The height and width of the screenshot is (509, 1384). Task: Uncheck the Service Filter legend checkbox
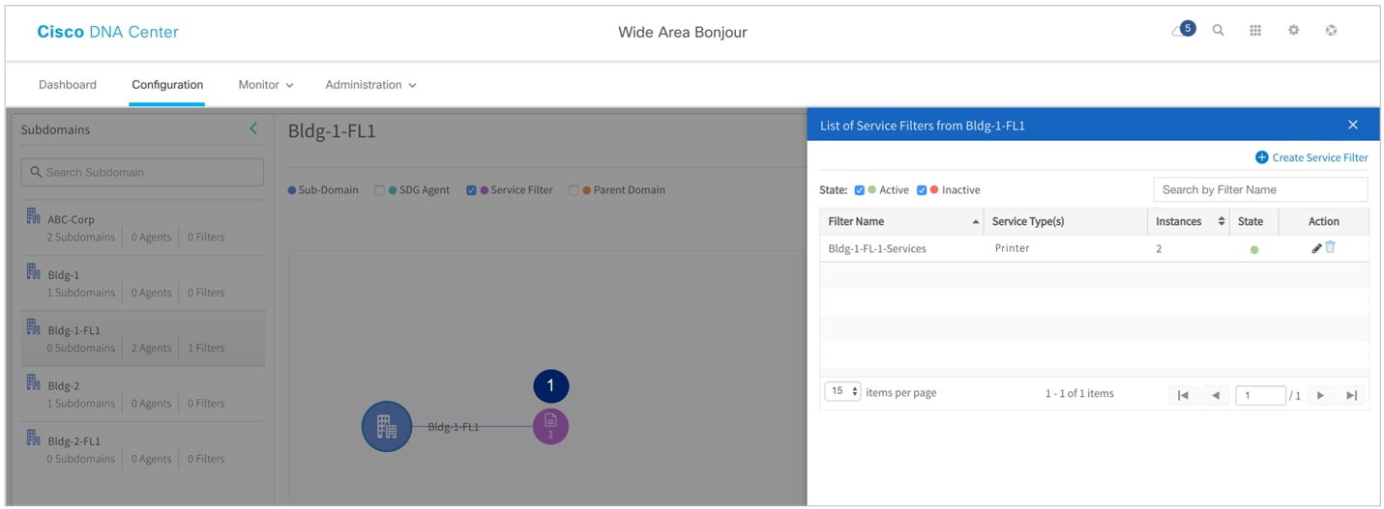471,190
